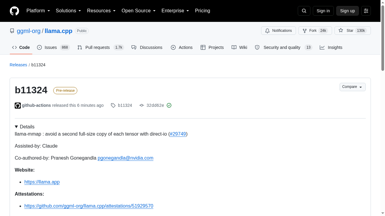Viewport: 385px width, 216px height.
Task: Open the Compare dropdown
Action: 353,87
